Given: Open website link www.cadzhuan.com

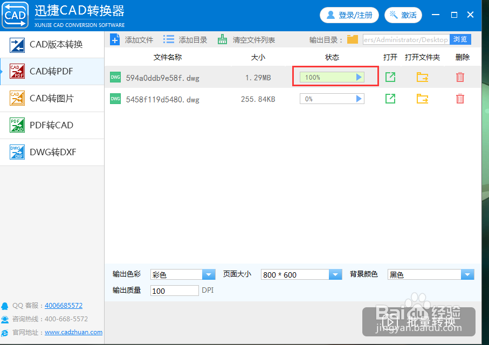Looking at the screenshot, I should [x=74, y=332].
